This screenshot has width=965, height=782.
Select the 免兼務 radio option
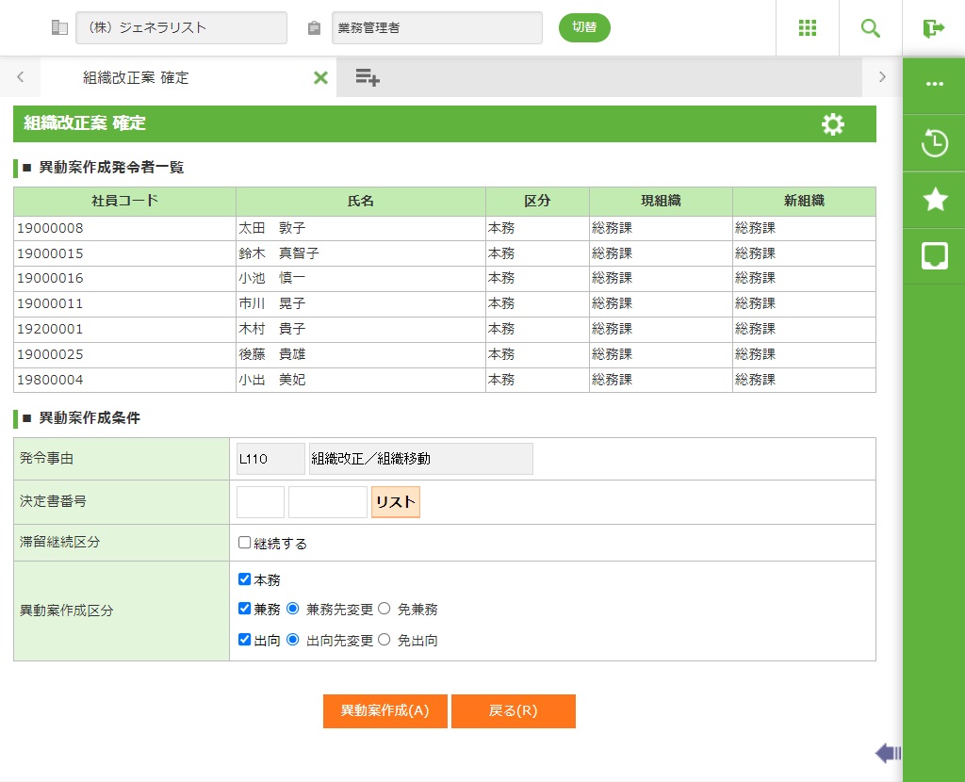[384, 609]
